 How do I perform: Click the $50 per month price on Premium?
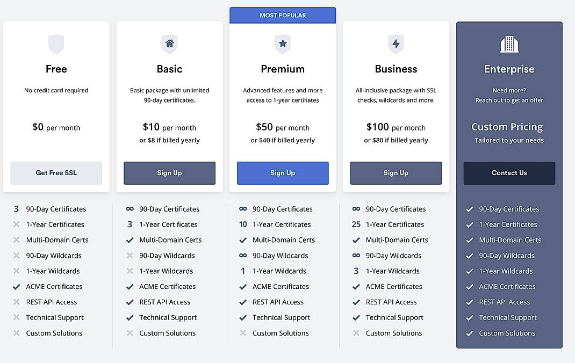(283, 127)
